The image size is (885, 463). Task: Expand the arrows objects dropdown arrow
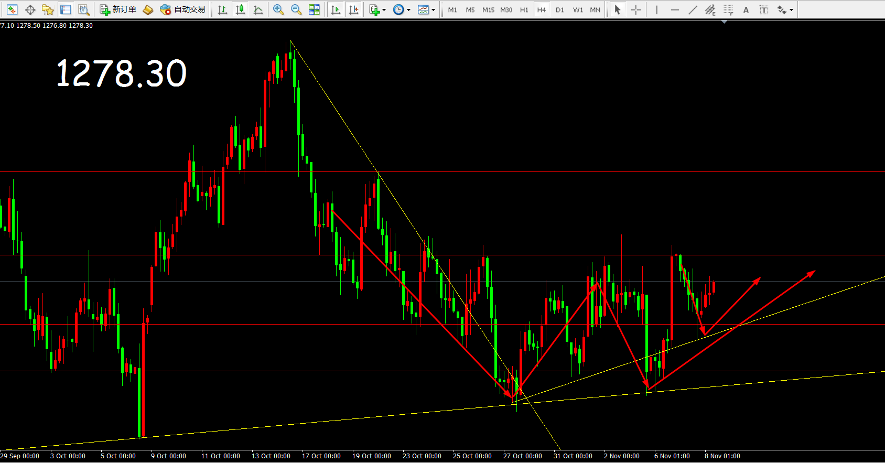(x=792, y=9)
